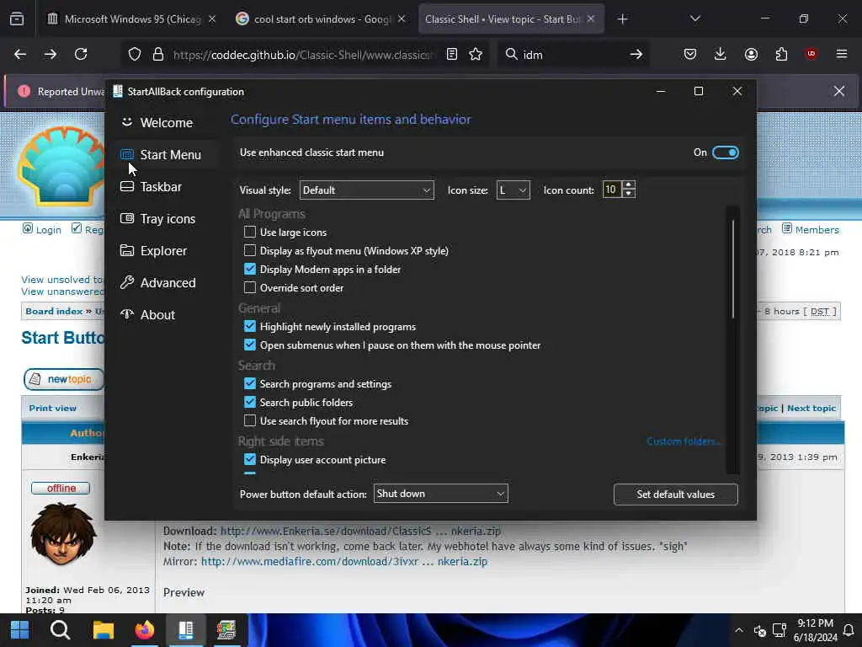Open the Visual style dropdown
This screenshot has height=647, width=862.
[x=367, y=190]
